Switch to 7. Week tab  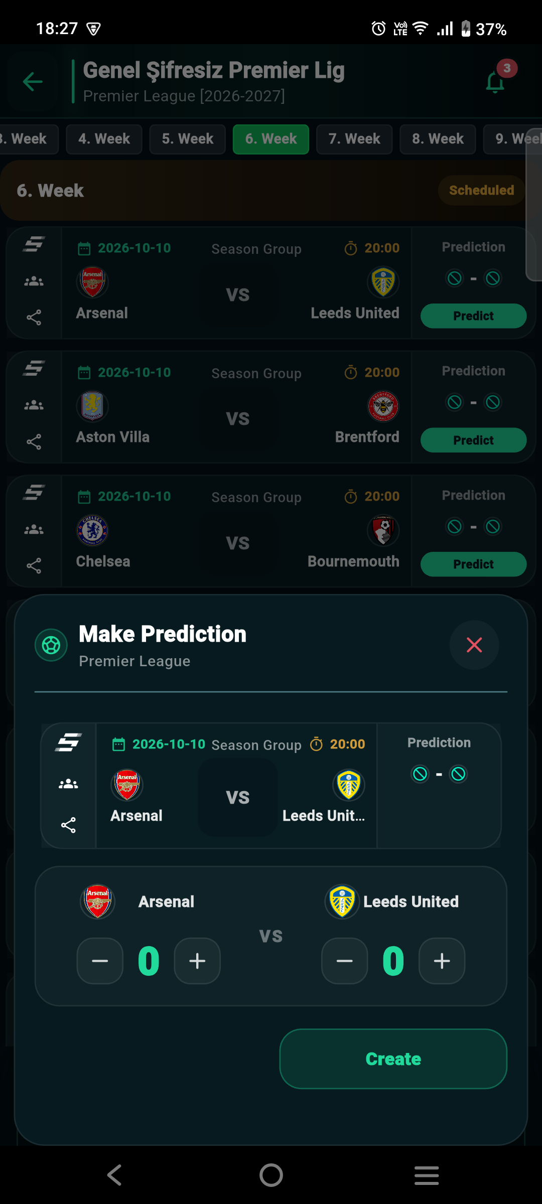point(354,139)
